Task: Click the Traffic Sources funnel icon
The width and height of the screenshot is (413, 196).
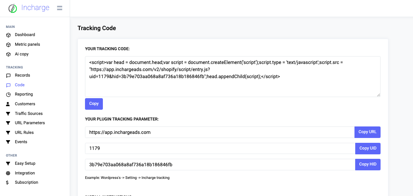Action: coord(8,114)
